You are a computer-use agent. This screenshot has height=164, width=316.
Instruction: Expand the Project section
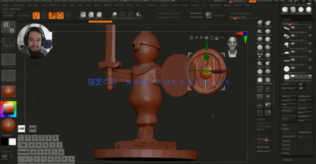pos(286,149)
